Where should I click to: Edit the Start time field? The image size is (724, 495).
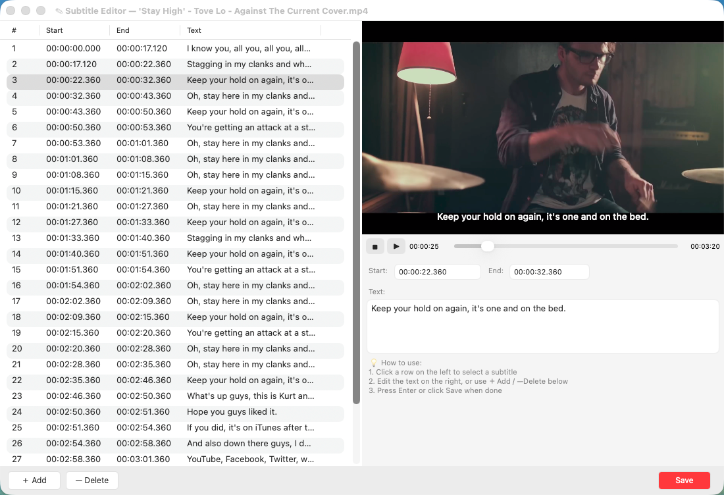(437, 272)
